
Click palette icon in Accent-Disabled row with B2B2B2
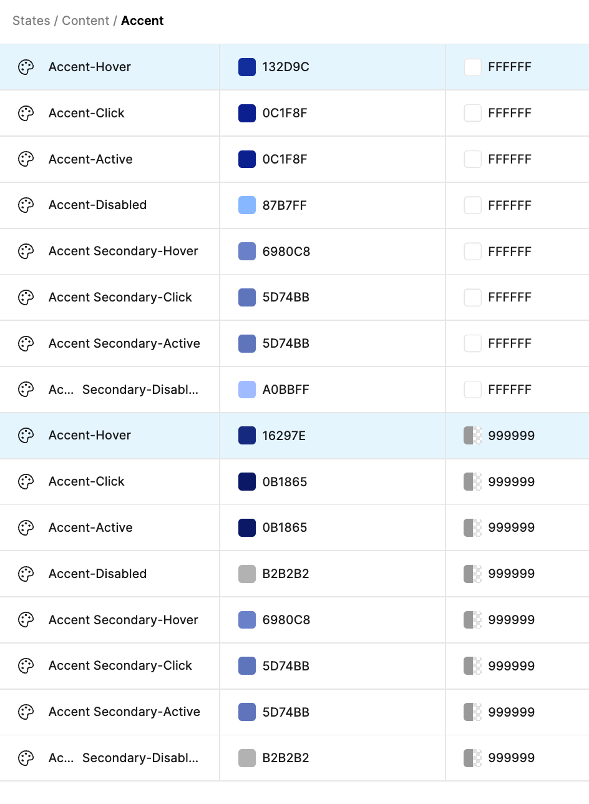point(26,574)
